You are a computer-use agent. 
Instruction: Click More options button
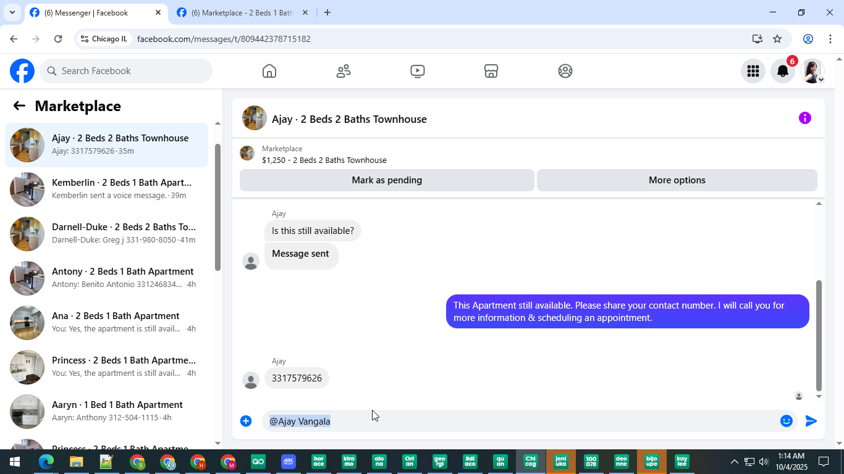tap(677, 180)
